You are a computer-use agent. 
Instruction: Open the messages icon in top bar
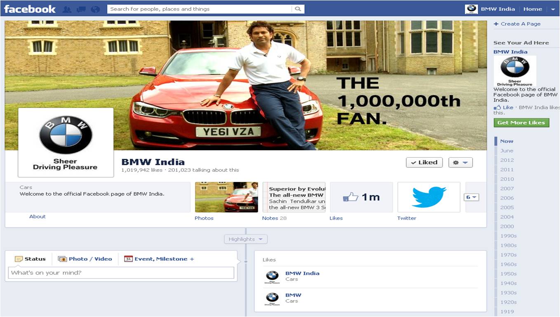81,9
